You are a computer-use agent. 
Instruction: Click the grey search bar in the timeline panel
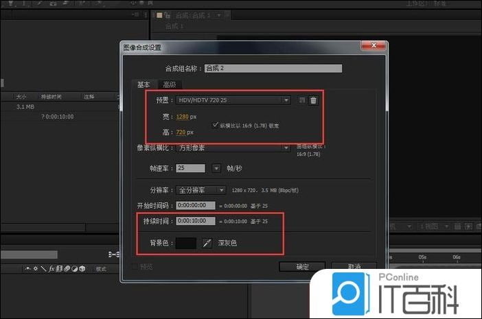pos(29,255)
